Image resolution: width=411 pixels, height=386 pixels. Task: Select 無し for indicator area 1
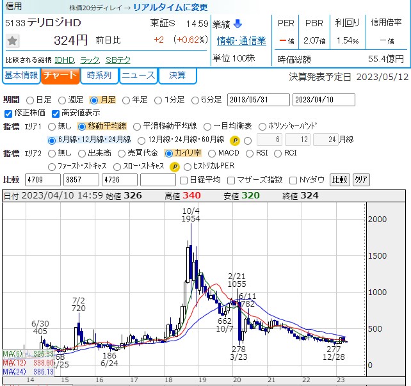point(52,127)
